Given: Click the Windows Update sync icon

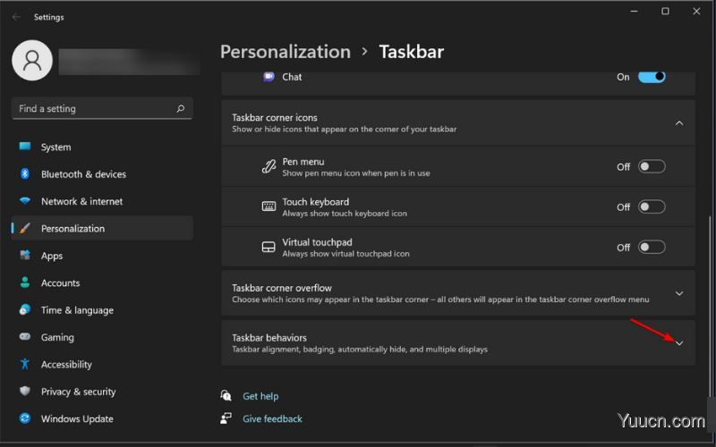Looking at the screenshot, I should pos(25,418).
